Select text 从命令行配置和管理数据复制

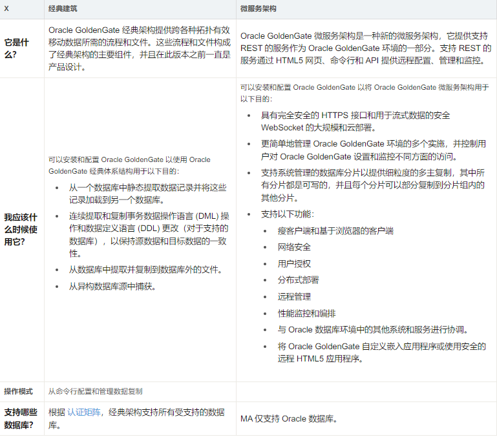pyautogui.click(x=96, y=391)
